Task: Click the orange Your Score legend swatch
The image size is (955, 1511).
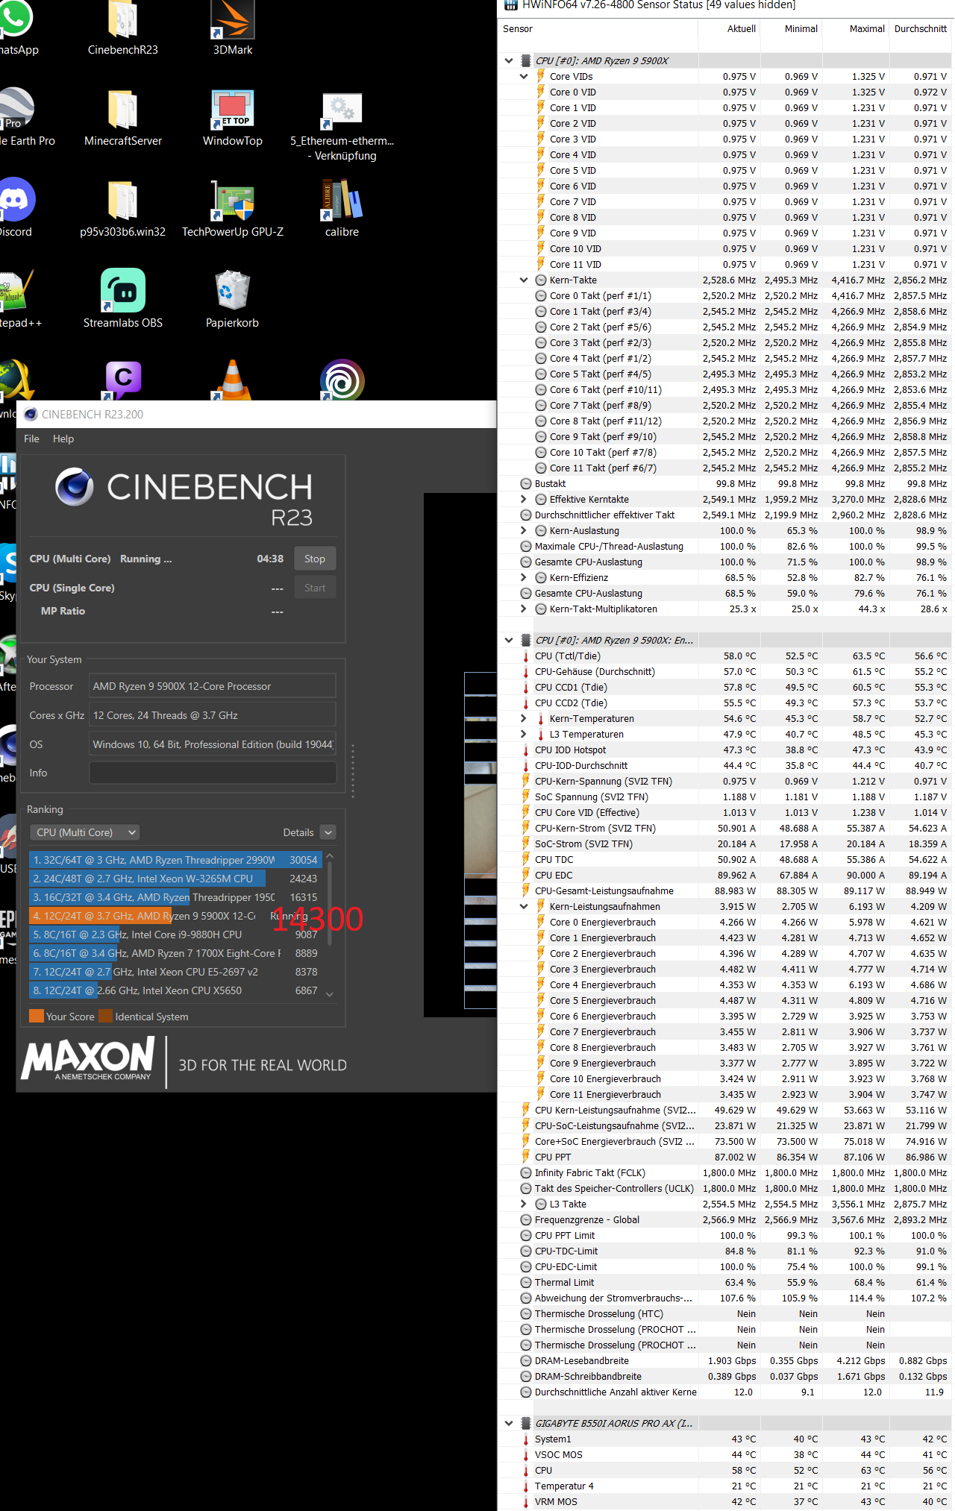Action: [37, 1016]
